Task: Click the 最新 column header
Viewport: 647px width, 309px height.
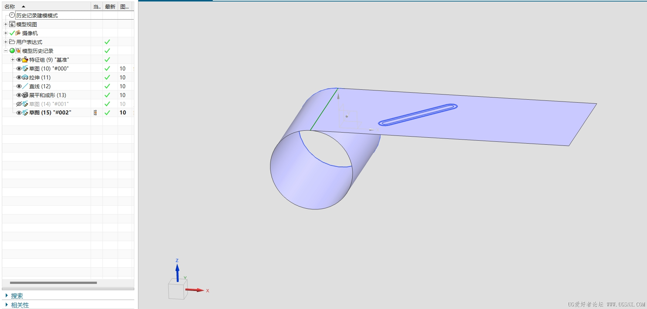Action: coord(110,6)
